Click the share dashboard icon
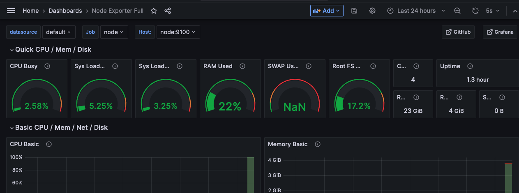 point(168,11)
